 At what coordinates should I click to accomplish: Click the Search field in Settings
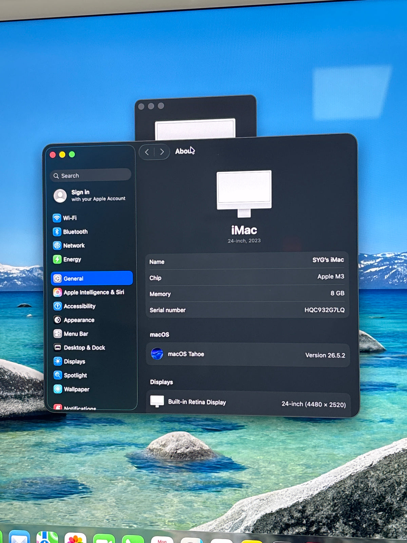point(91,175)
